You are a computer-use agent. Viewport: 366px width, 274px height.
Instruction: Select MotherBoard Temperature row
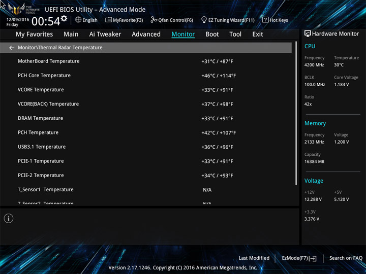(x=146, y=61)
